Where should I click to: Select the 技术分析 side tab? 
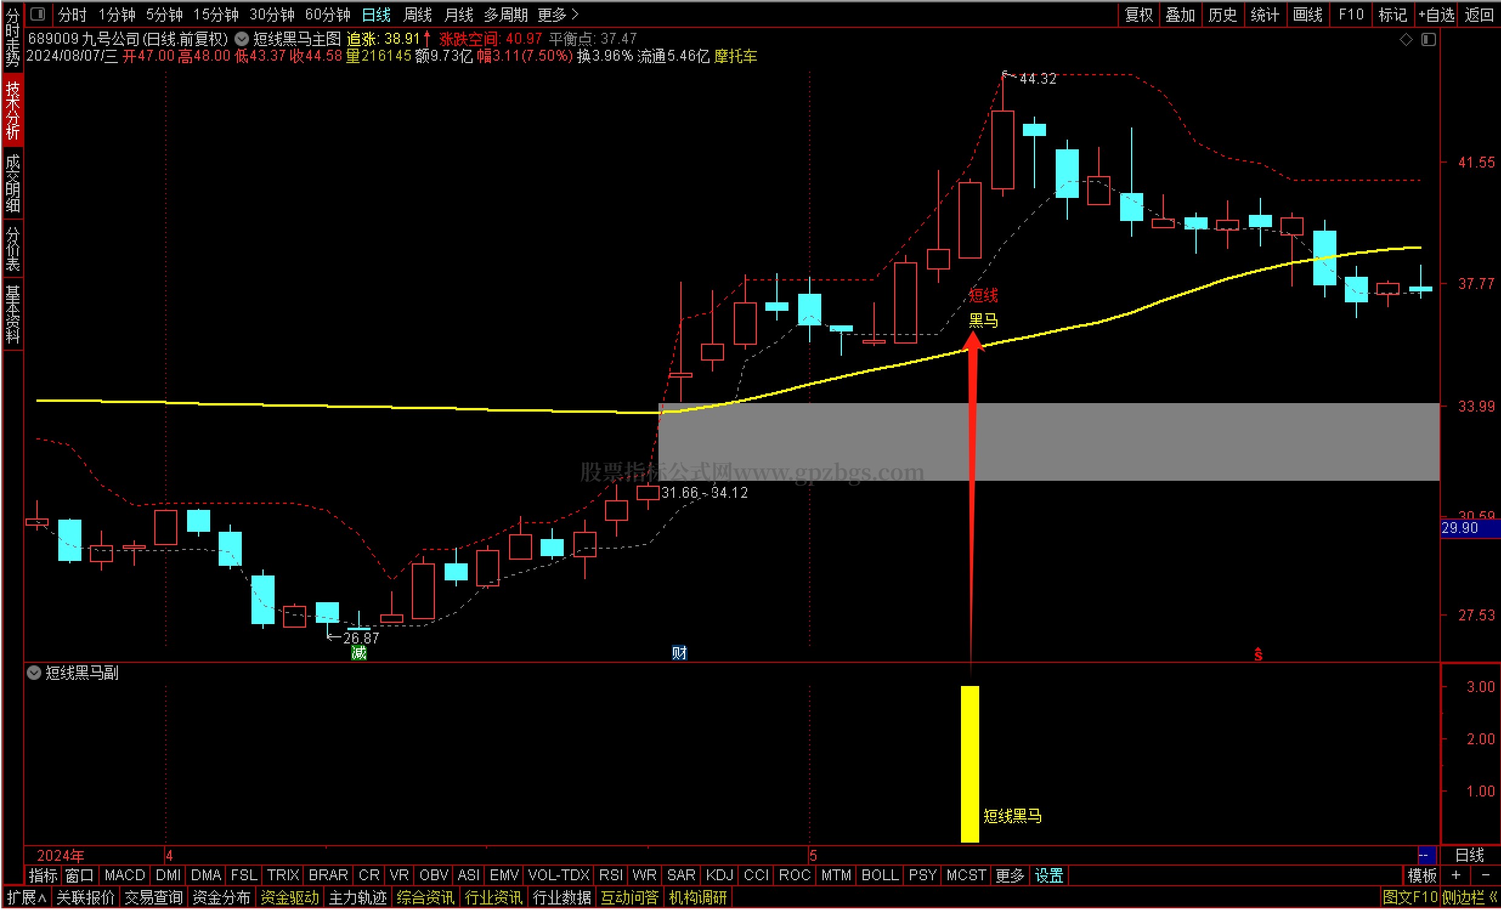13,110
